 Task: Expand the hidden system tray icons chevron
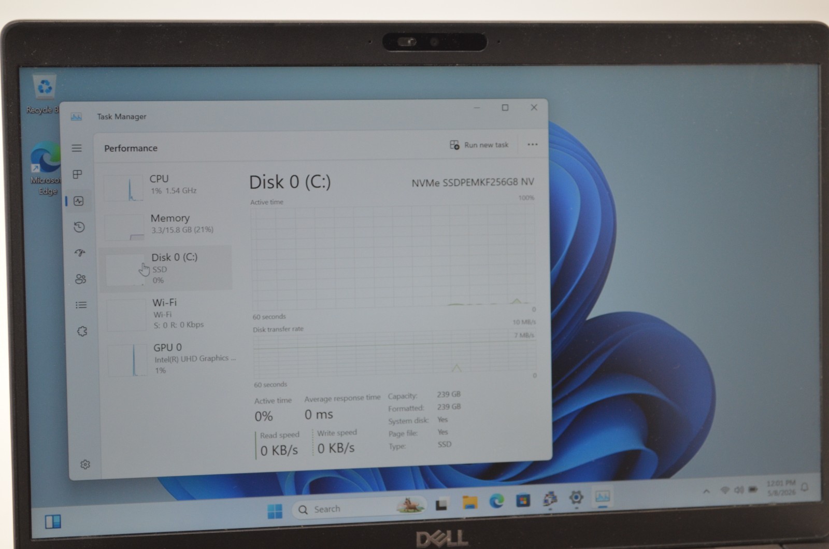tap(706, 492)
